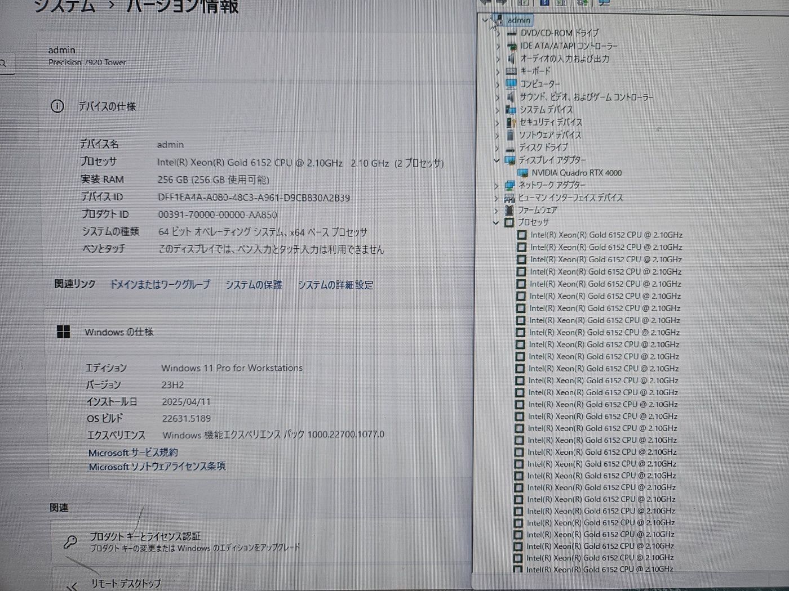Image resolution: width=789 pixels, height=591 pixels.
Task: Click the プロセッサ category icon
Action: [x=509, y=222]
